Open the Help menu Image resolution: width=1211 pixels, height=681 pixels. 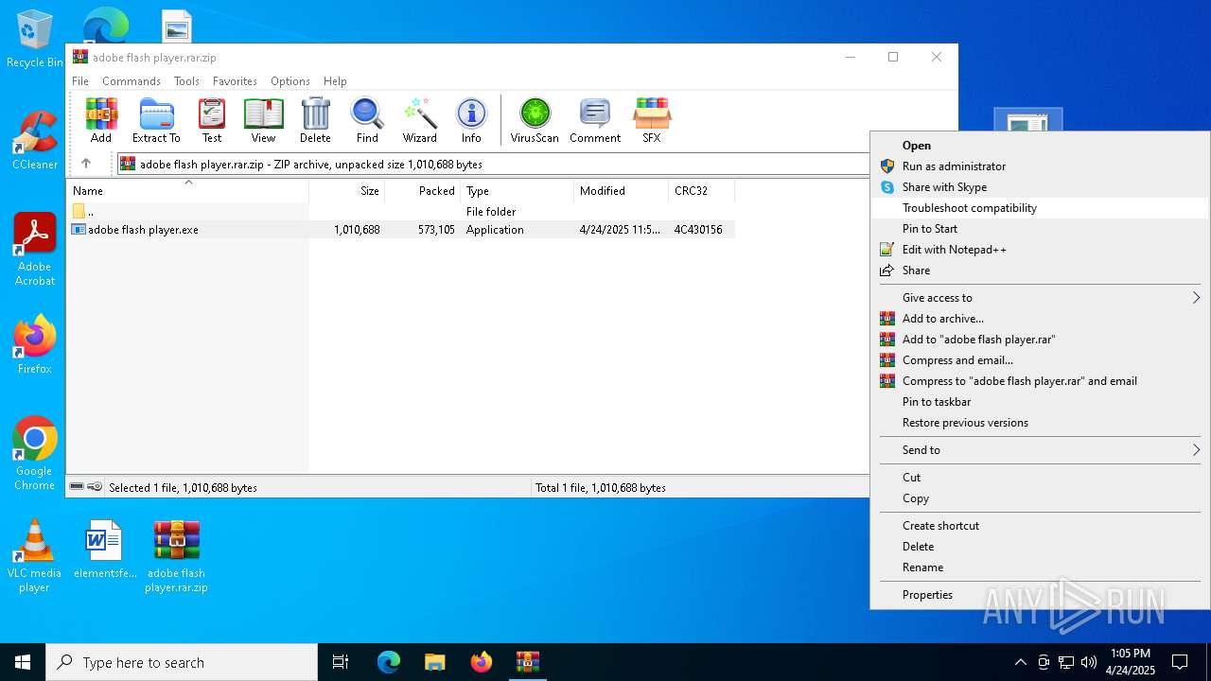point(335,81)
